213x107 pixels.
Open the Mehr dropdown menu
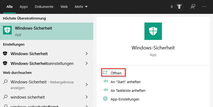81,7
